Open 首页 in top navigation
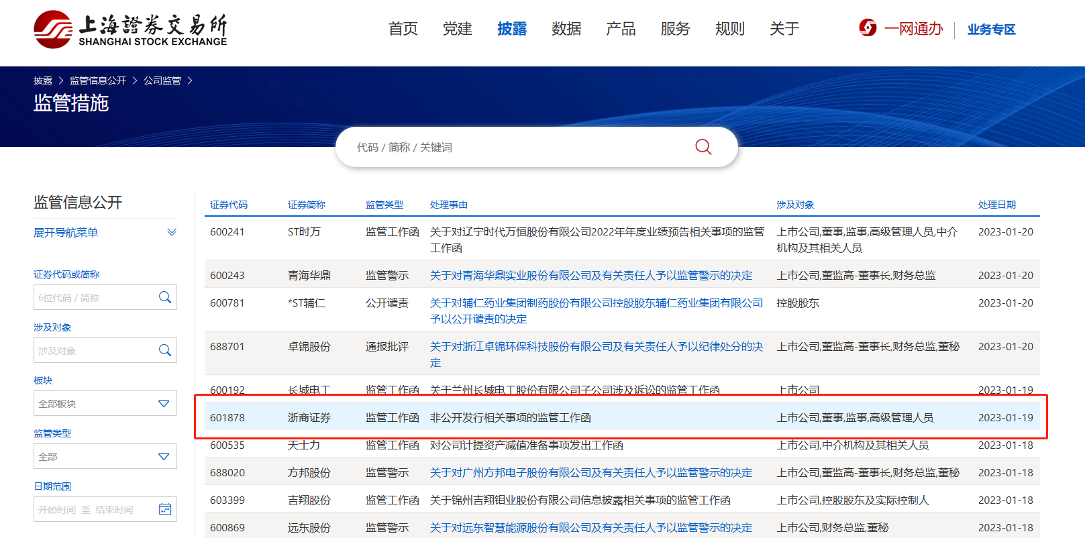The height and width of the screenshot is (538, 1085). (x=403, y=29)
